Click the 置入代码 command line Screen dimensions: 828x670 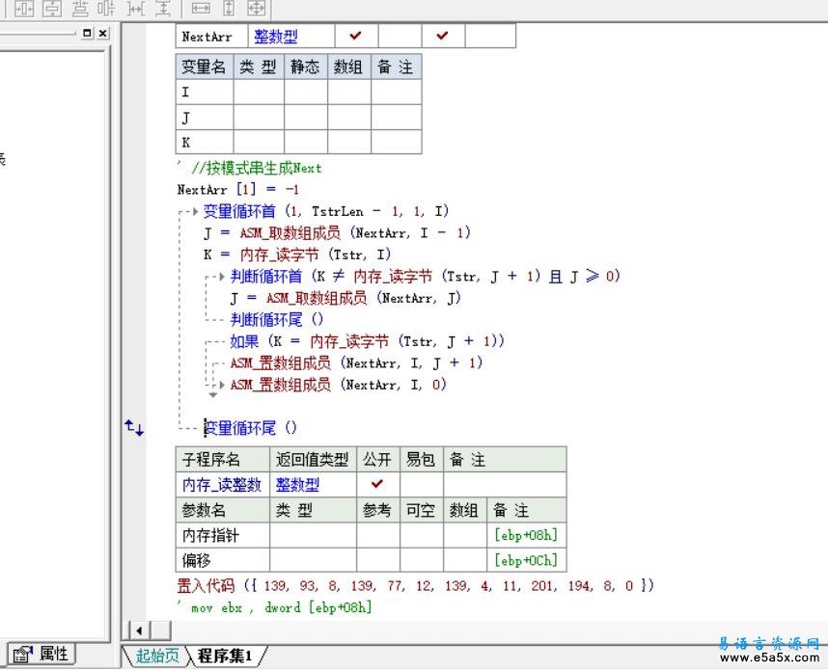415,585
